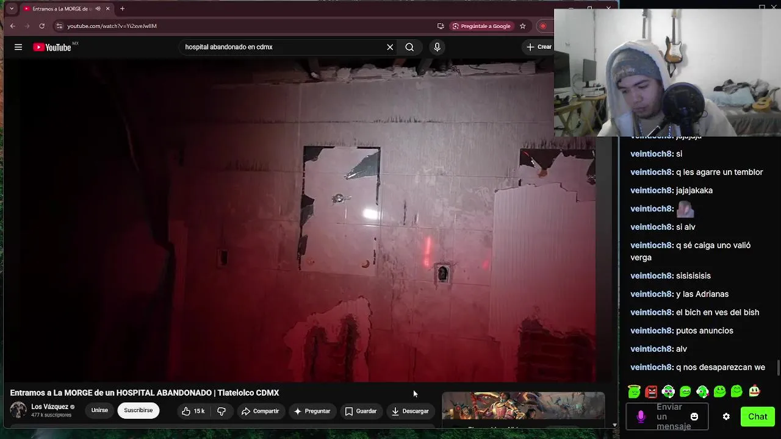Screen dimensions: 781x439
Task: Click chat message 'el bich en ves del bish'
Action: pos(718,312)
